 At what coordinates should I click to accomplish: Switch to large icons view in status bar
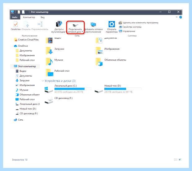pyautogui.click(x=180, y=160)
